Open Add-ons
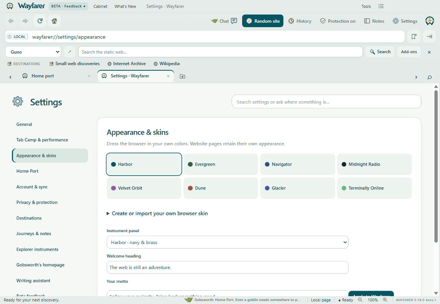Image resolution: width=440 pixels, height=304 pixels. (x=409, y=52)
